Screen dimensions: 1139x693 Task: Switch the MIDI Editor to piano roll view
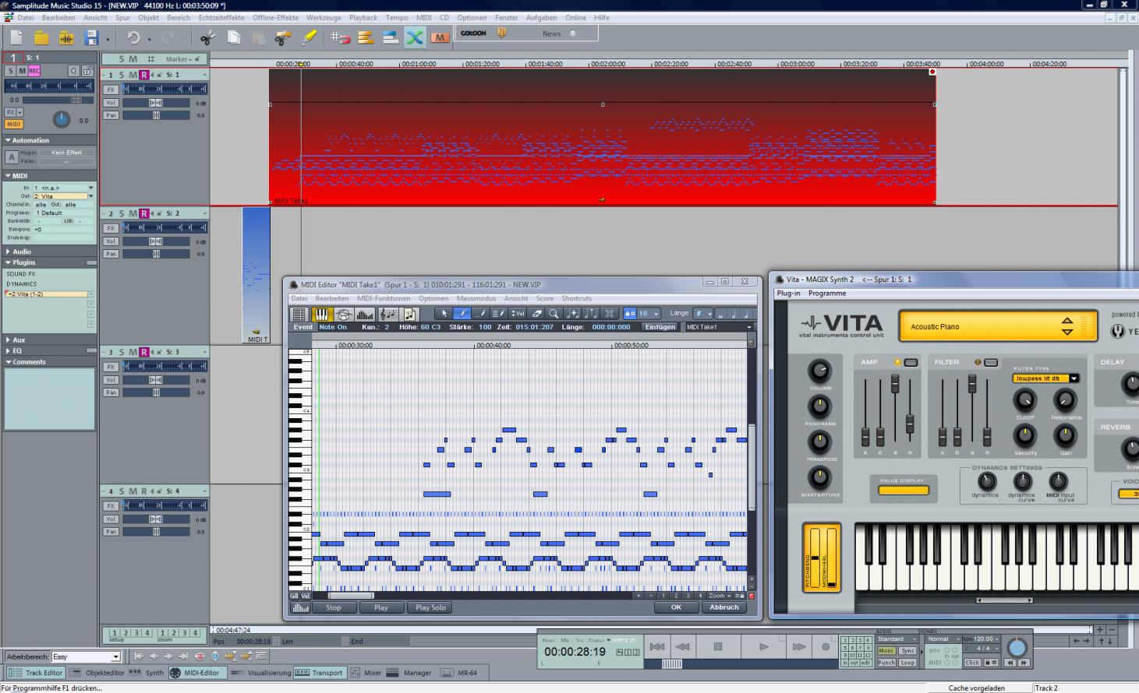click(x=321, y=314)
